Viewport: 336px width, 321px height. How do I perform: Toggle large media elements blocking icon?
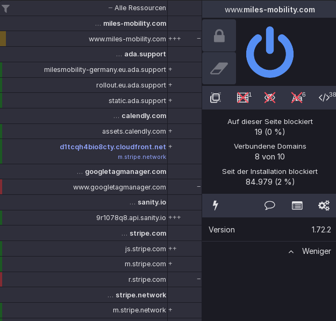(x=243, y=98)
